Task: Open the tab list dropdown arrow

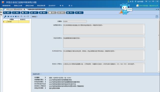Action: click(156, 9)
